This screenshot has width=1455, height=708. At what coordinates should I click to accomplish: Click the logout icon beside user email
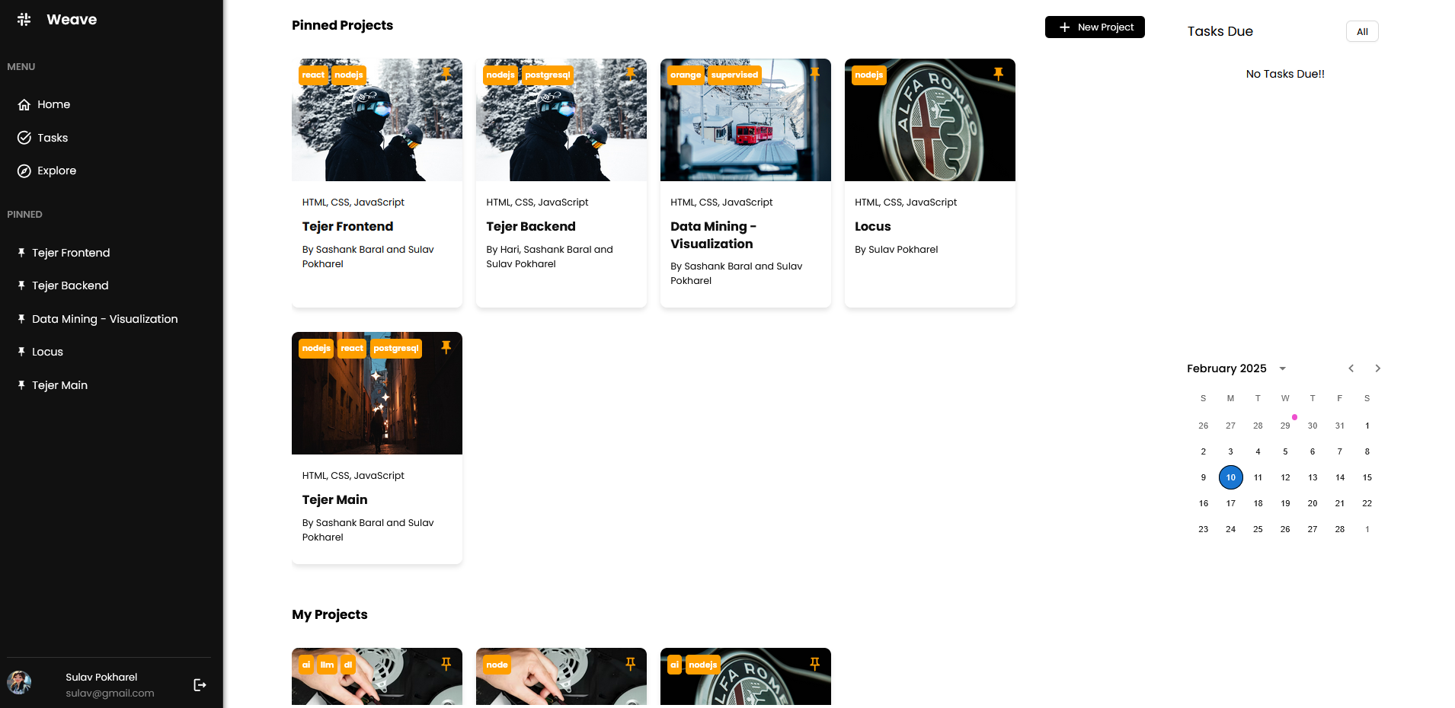(200, 685)
